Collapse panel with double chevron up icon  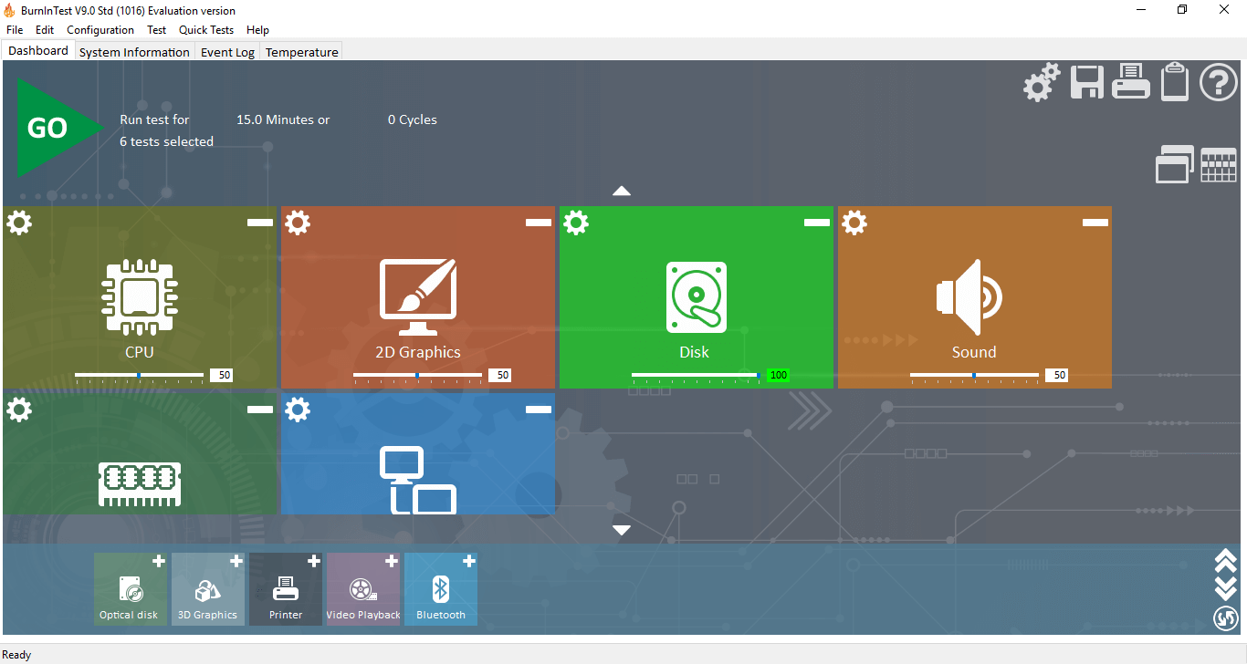tap(1225, 559)
